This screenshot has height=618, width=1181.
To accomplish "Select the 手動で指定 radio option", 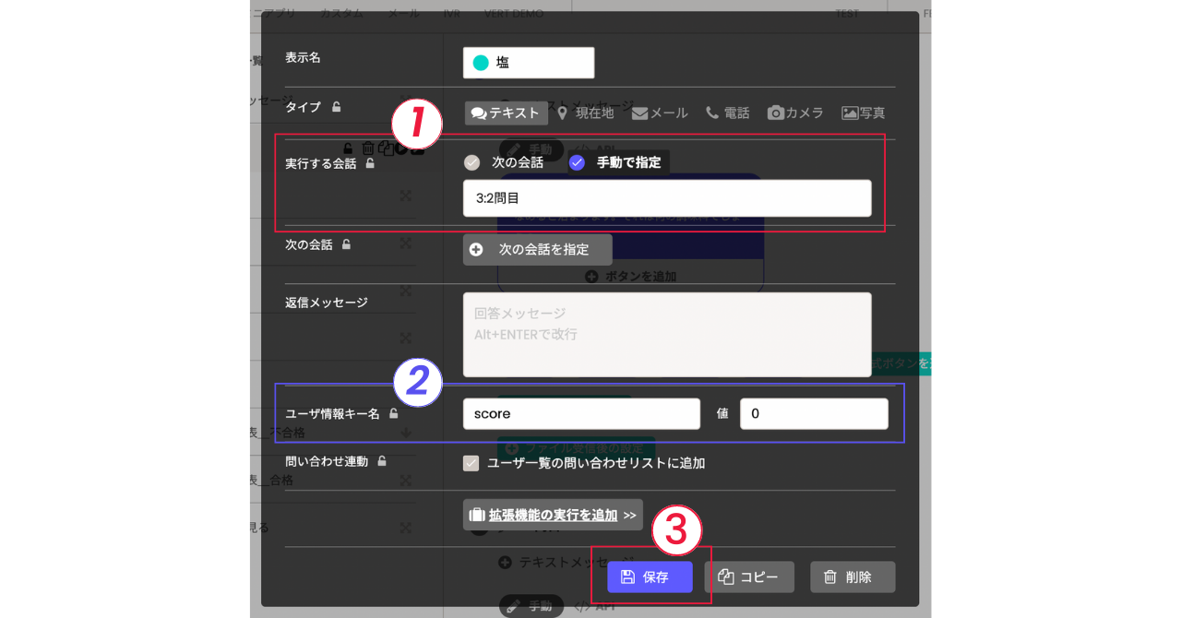I will (615, 162).
